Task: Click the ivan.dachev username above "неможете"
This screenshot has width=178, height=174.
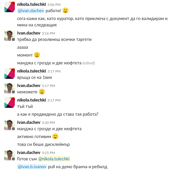Action: click(x=29, y=86)
